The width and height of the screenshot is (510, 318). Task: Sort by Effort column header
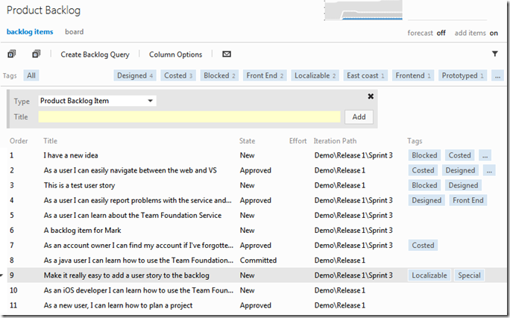pos(298,141)
